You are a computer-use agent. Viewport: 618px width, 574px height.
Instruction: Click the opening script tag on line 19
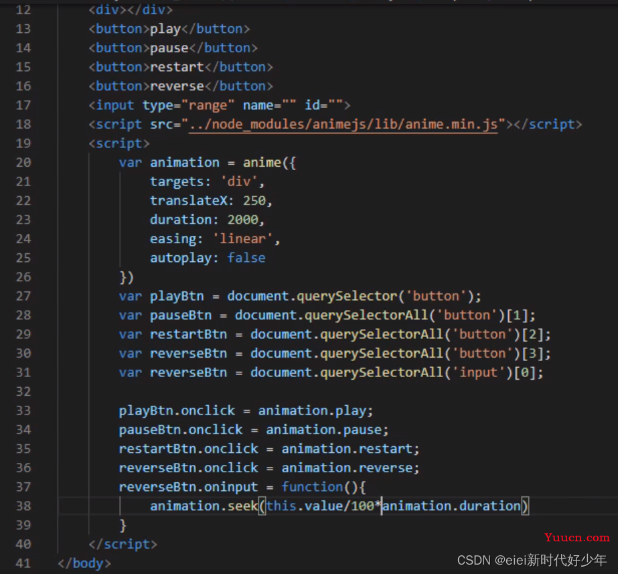point(119,143)
